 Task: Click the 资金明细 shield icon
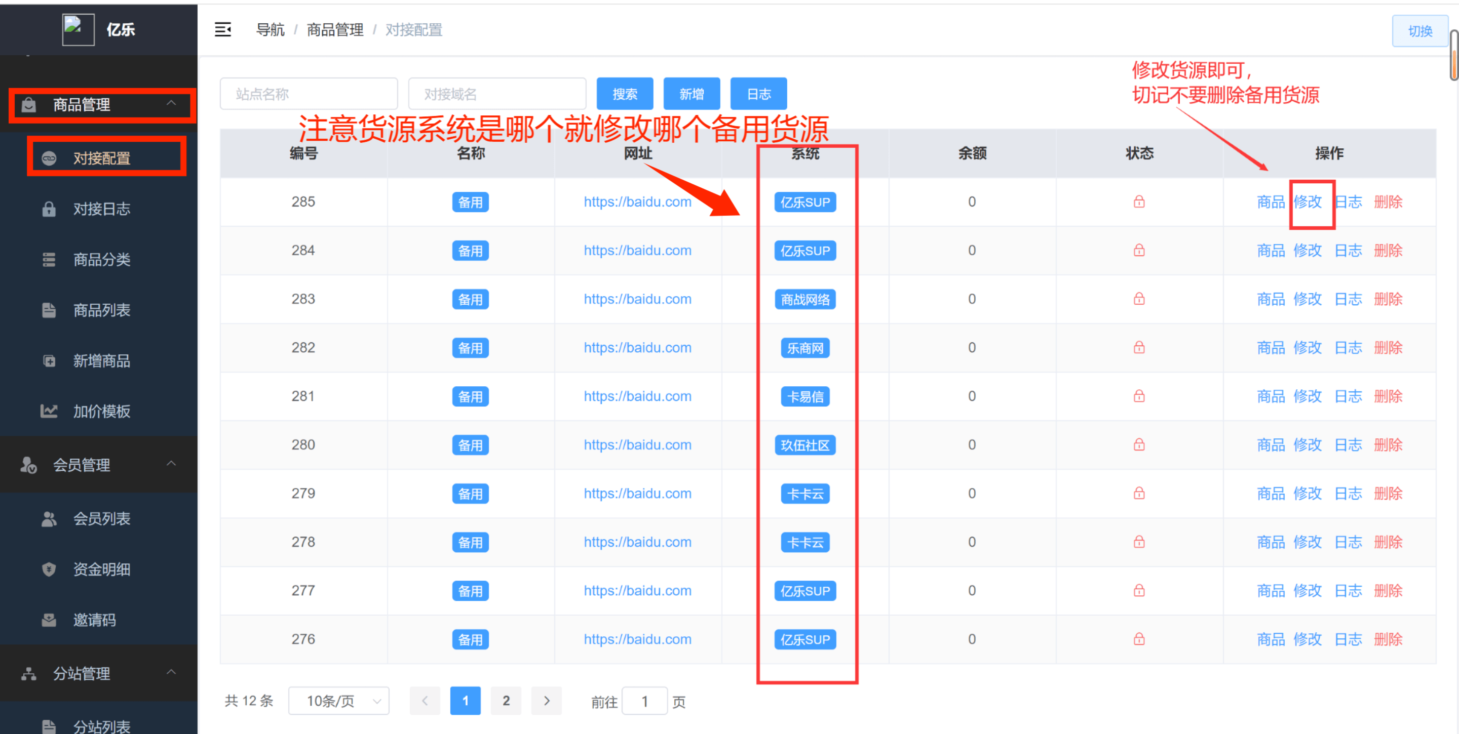click(x=49, y=569)
